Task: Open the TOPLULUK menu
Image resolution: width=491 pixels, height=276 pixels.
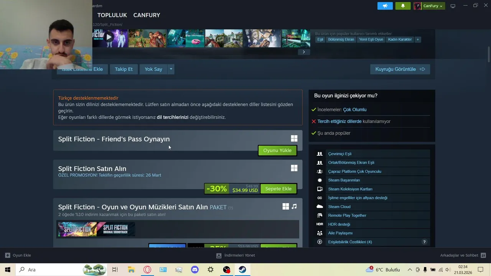Action: pyautogui.click(x=112, y=15)
